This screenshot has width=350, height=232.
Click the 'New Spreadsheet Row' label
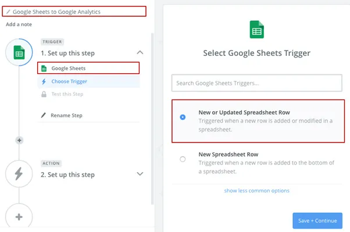click(228, 154)
